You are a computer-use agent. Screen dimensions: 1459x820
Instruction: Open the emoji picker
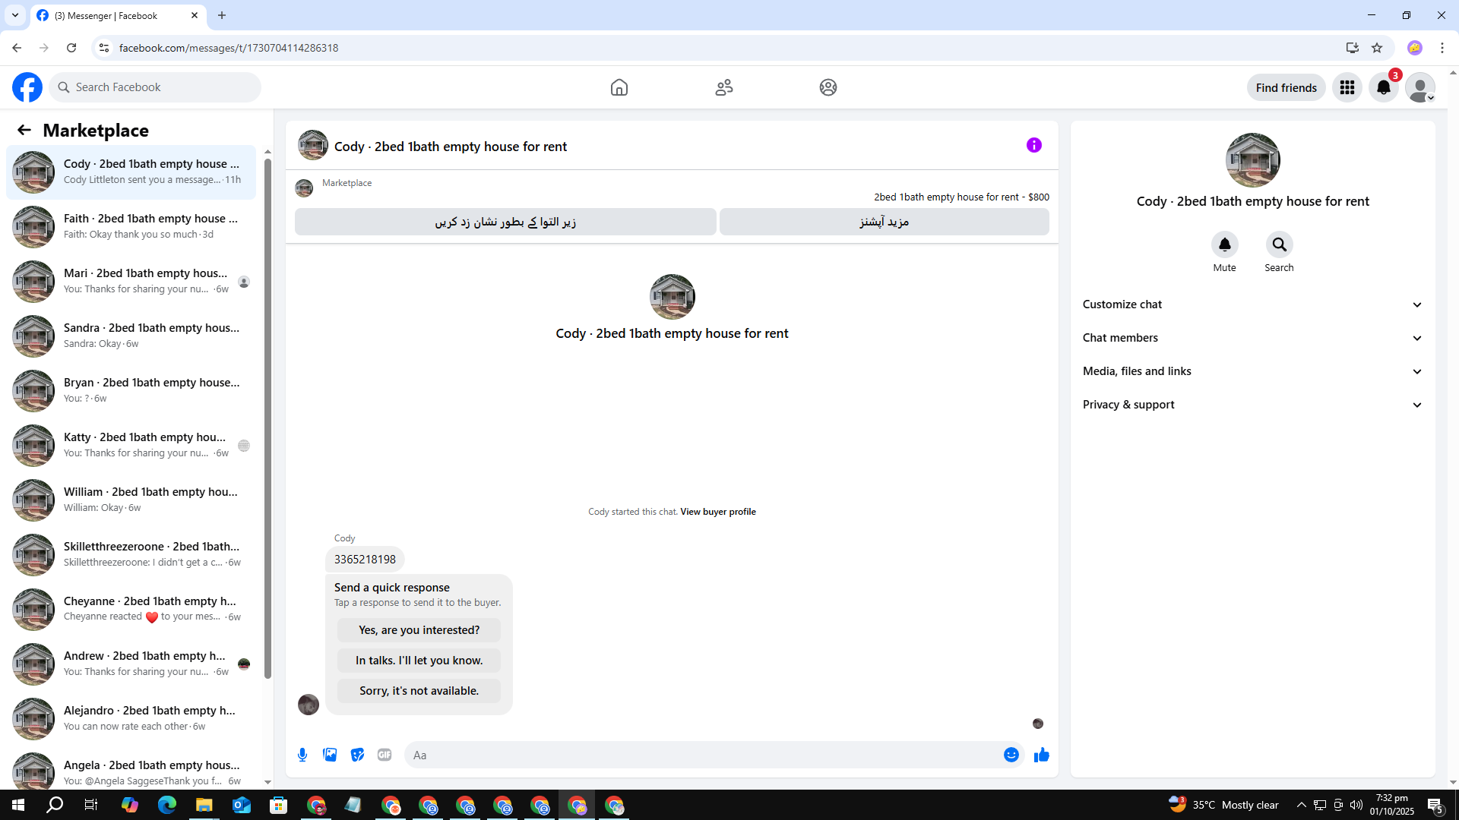(x=1011, y=755)
